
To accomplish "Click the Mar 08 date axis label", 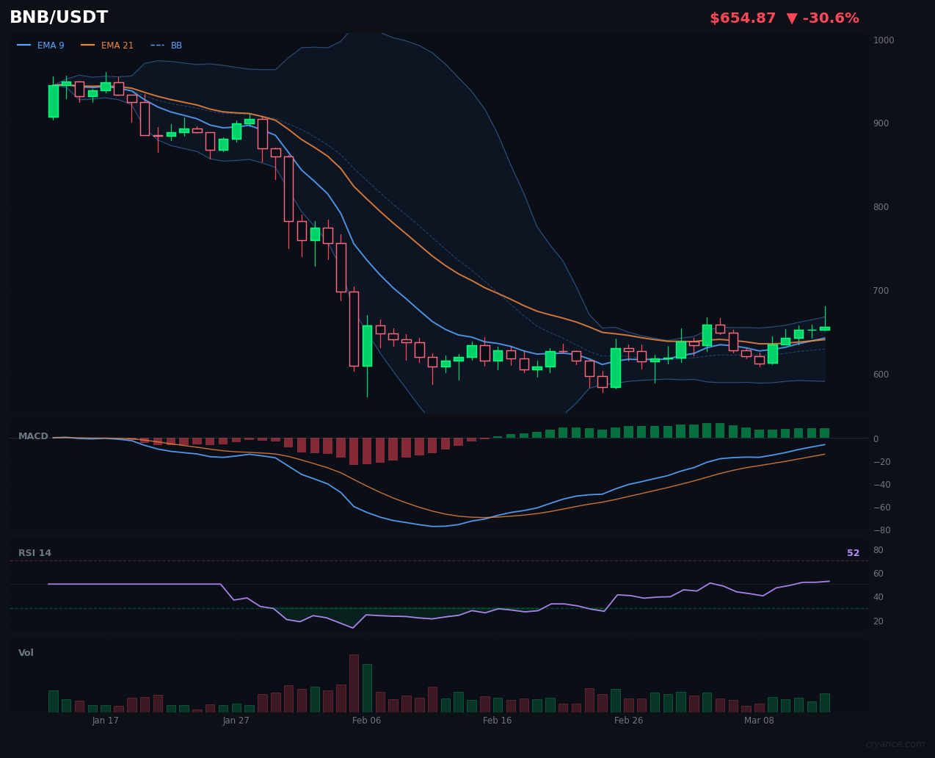I will tap(760, 721).
